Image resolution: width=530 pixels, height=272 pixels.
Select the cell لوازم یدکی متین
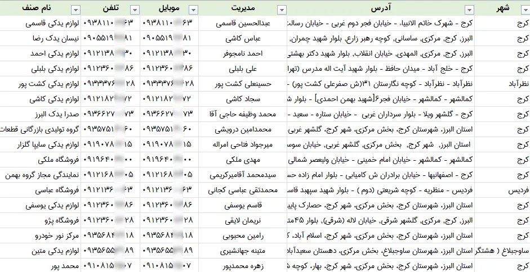point(40,251)
